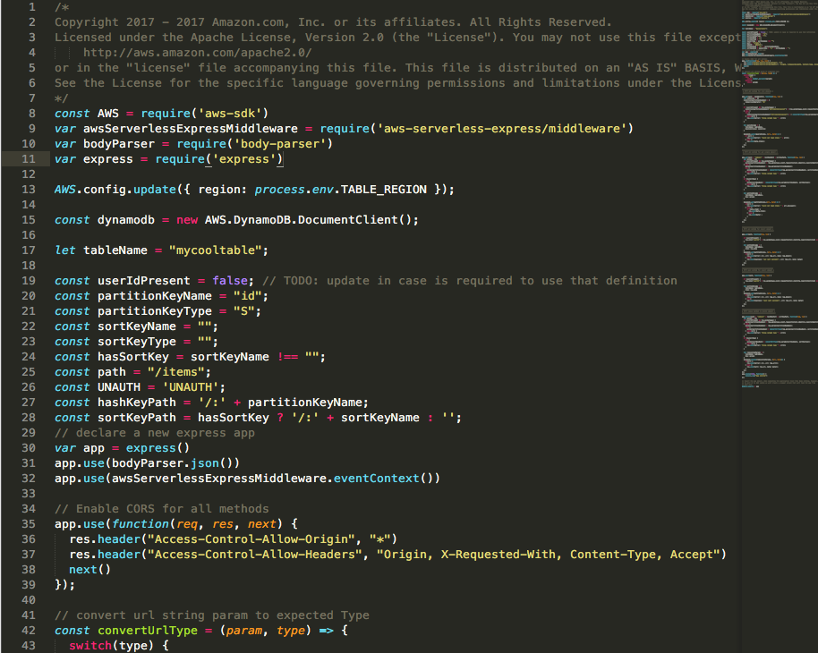Screen dimensions: 818x653
Task: Place cursor in 'express' string on line 11
Action: click(x=244, y=159)
